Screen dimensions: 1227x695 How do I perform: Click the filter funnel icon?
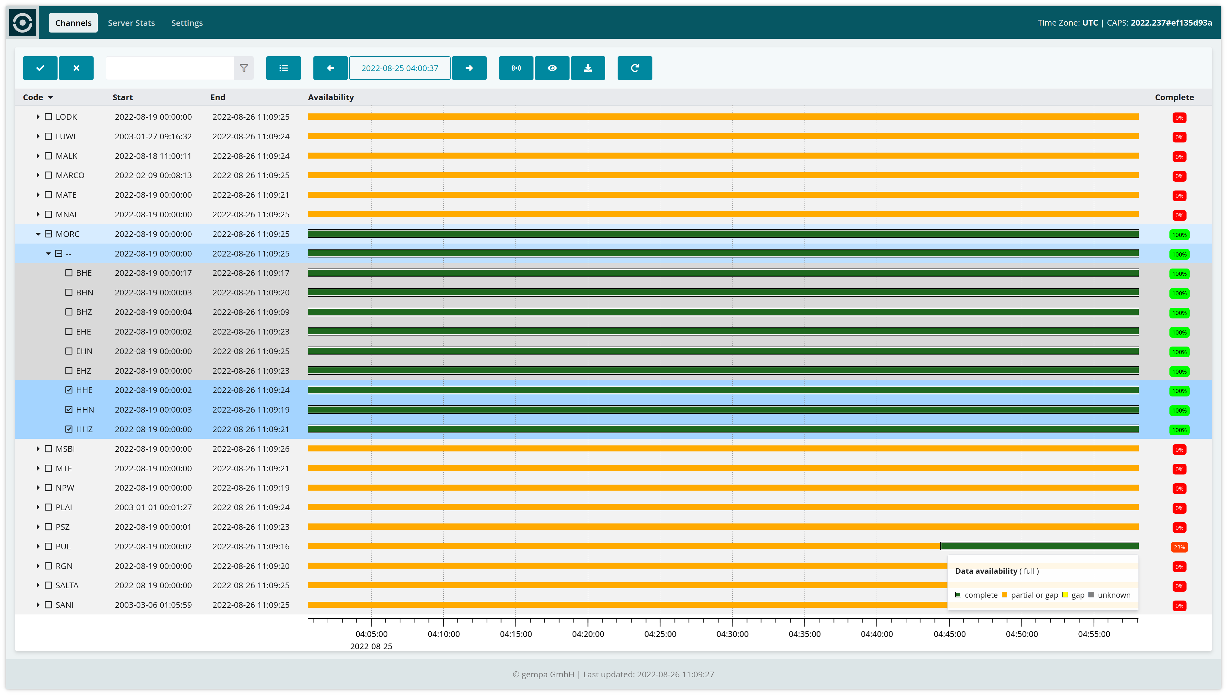244,68
